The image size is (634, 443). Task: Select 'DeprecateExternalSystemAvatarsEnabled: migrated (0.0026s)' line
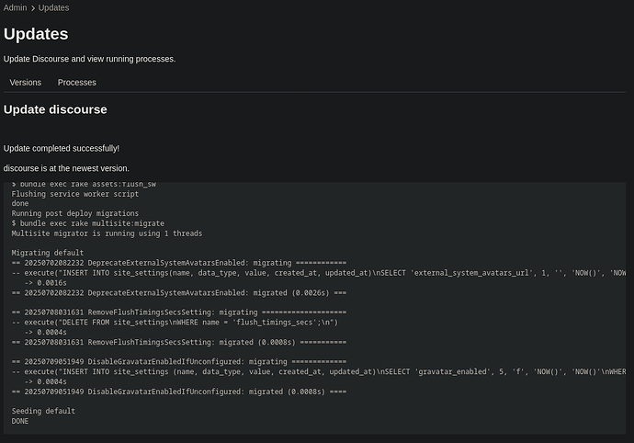pos(179,292)
